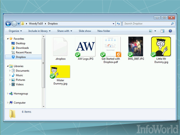The width and height of the screenshot is (180, 135).
Task: Select the AW Logo.JPG thumbnail
Action: [85, 46]
